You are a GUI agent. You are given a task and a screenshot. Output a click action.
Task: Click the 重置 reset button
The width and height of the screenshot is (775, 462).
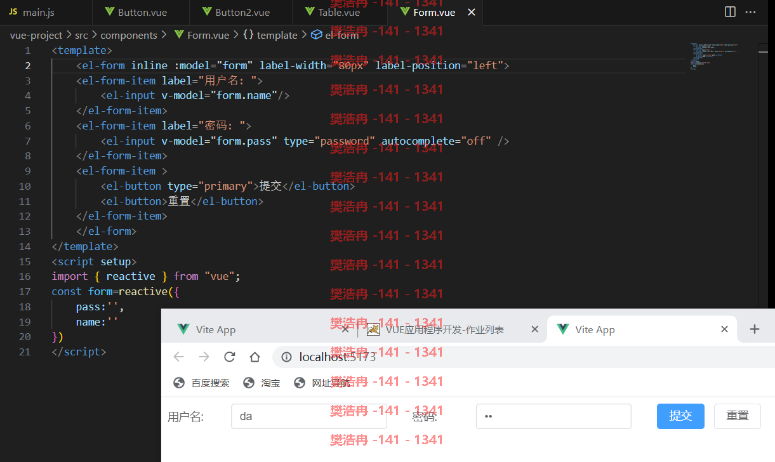[x=738, y=416]
